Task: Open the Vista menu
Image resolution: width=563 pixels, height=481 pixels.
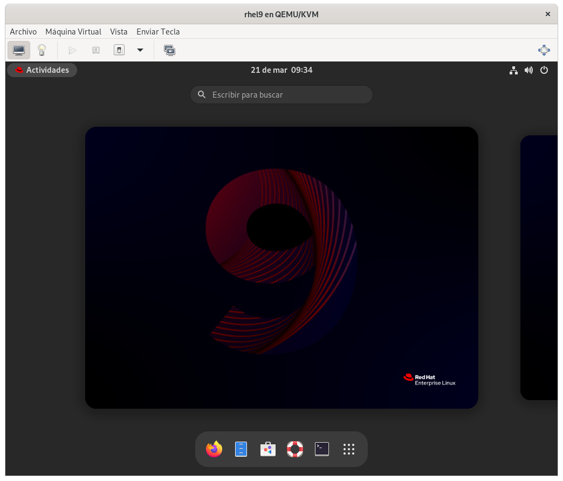Action: (119, 32)
